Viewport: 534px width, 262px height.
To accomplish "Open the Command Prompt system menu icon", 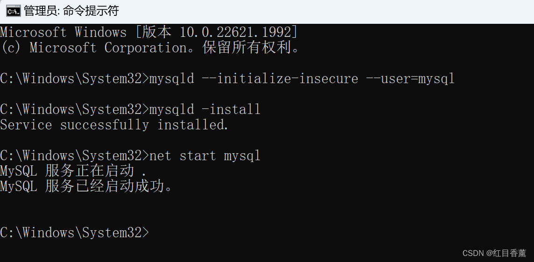I will pyautogui.click(x=13, y=11).
